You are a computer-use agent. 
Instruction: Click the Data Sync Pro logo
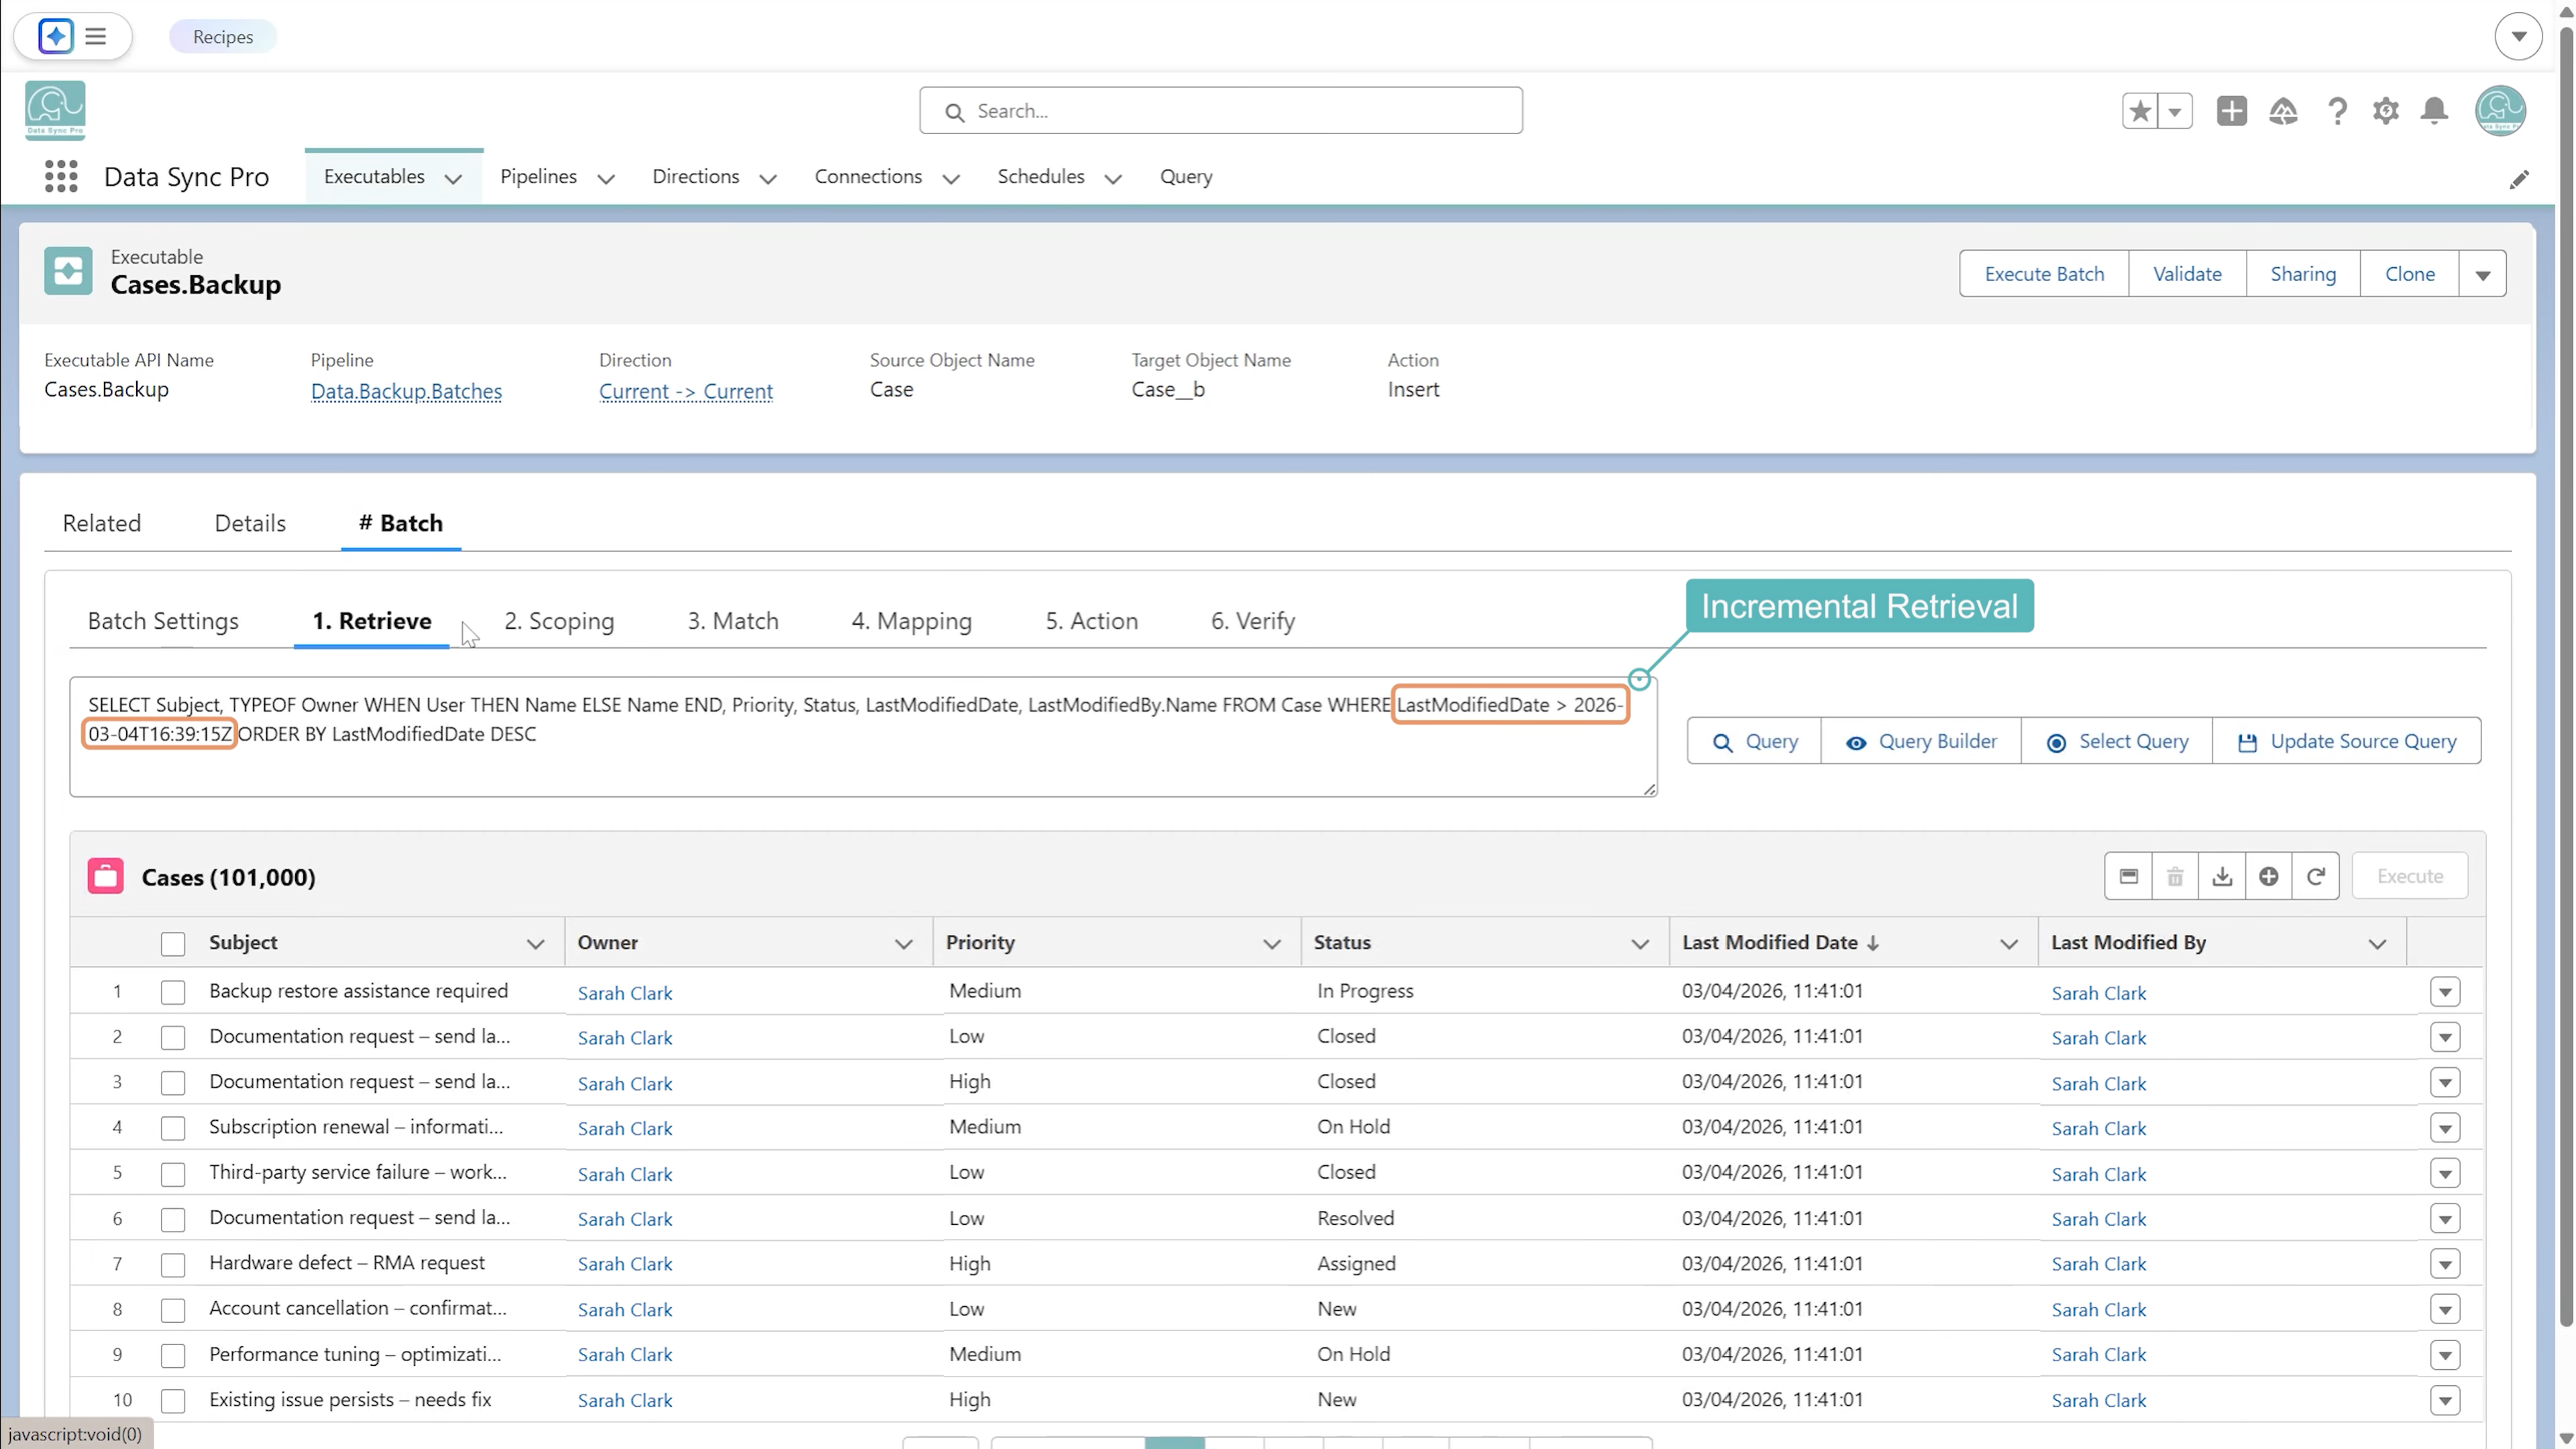55,110
